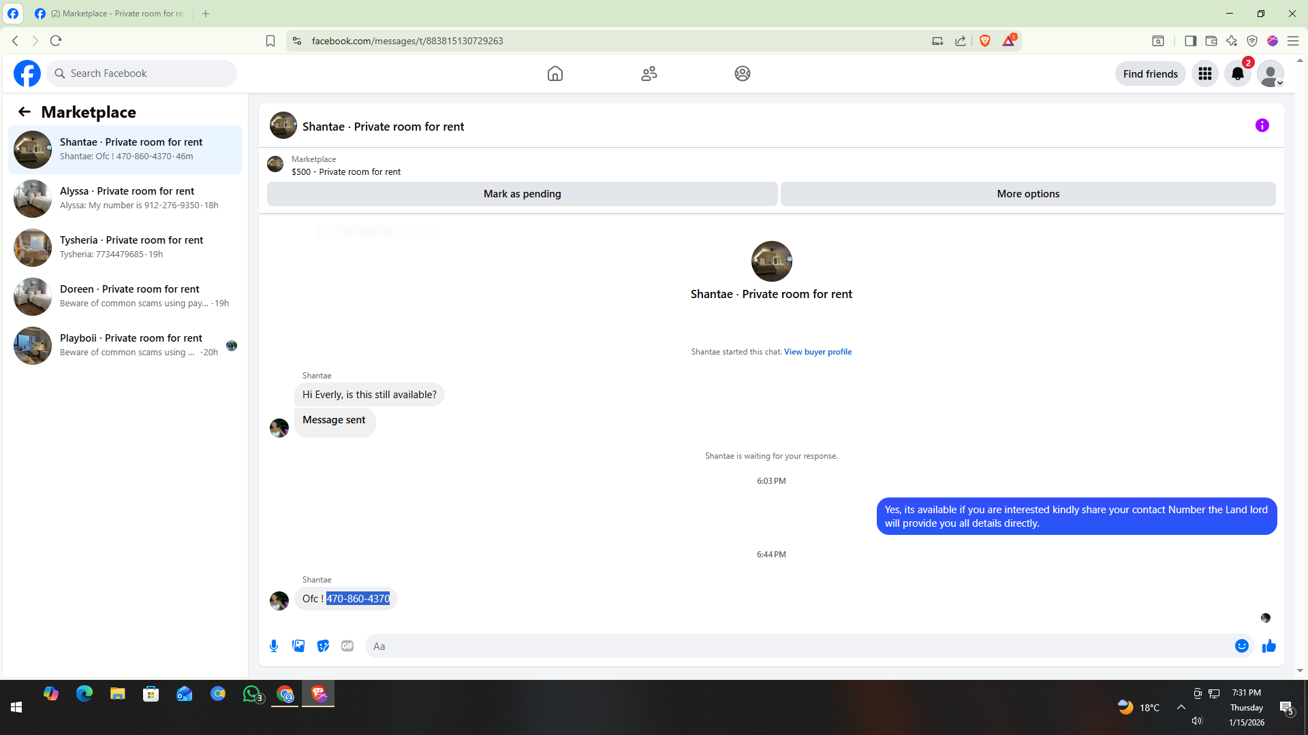The height and width of the screenshot is (735, 1308).
Task: Go to Facebook Home tab
Action: point(555,73)
